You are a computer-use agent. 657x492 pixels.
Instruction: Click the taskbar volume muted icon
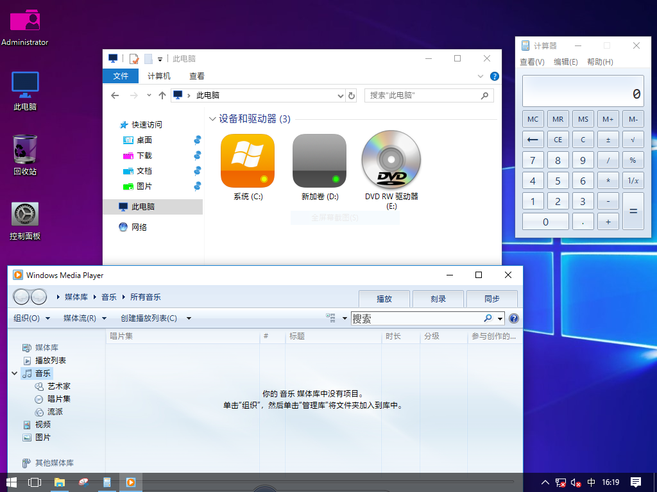[576, 482]
